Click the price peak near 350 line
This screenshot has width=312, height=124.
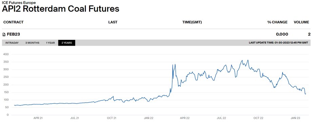pyautogui.click(x=248, y=60)
